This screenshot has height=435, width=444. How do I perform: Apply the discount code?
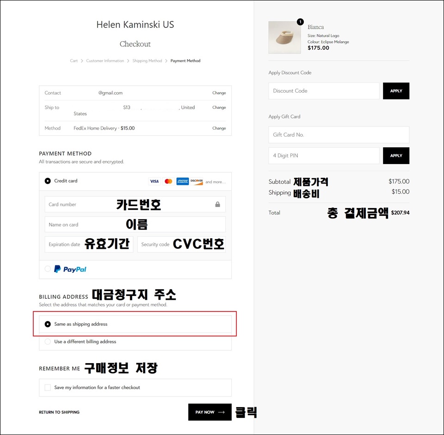396,91
